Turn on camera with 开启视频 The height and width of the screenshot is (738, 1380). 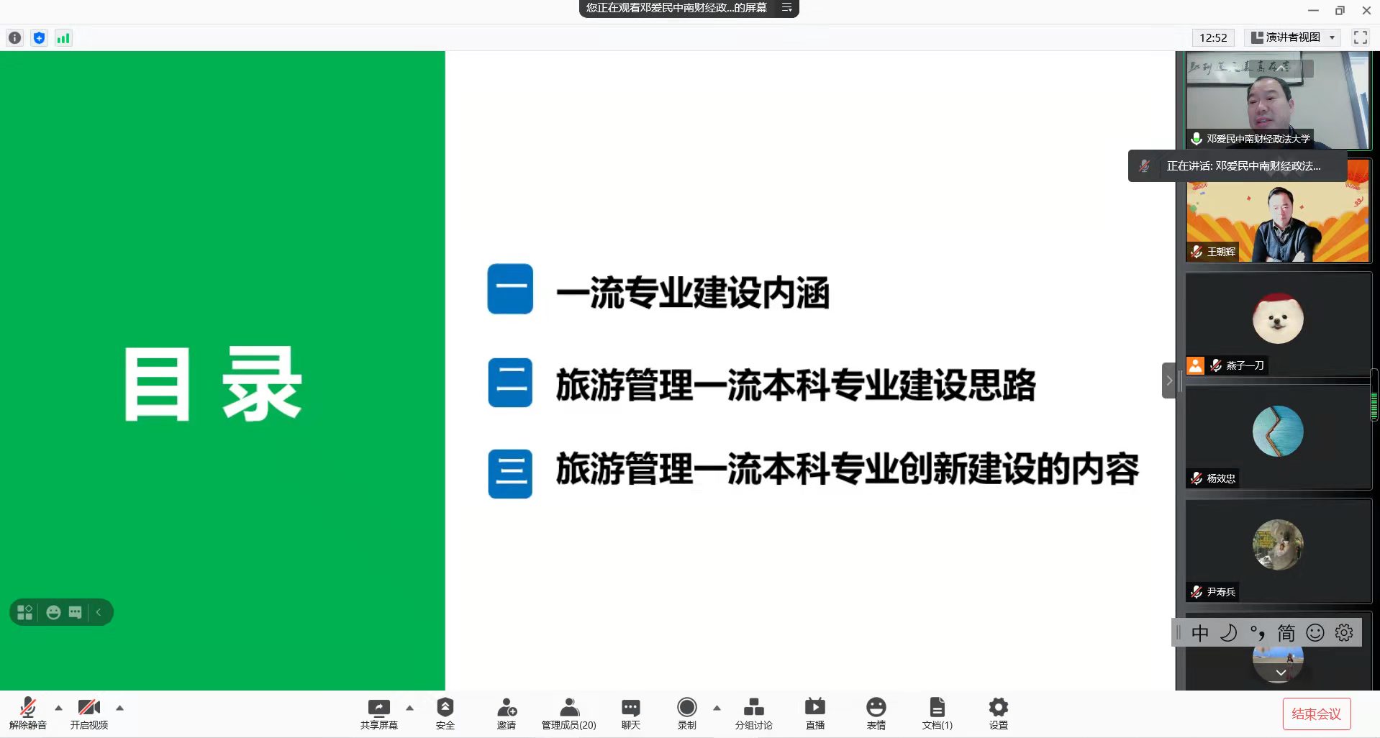tap(89, 713)
